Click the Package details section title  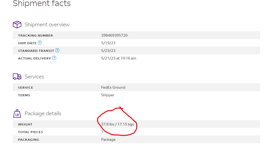(43, 114)
